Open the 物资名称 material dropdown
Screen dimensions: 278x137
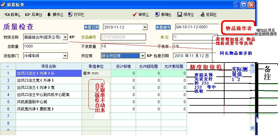[65, 37]
